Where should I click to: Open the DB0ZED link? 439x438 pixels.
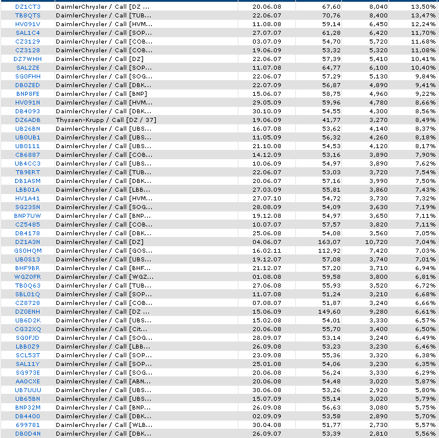pyautogui.click(x=28, y=85)
